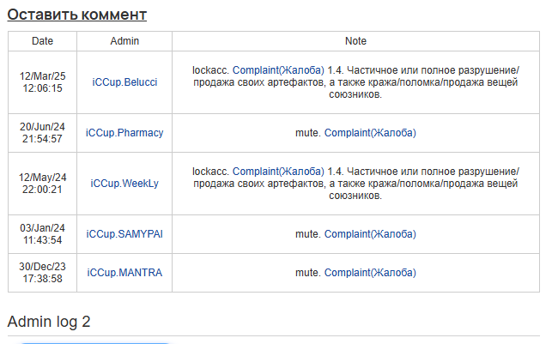Click admin name iCCup.SAMYPAI
Viewport: 546px width, 344px height.
coord(124,234)
